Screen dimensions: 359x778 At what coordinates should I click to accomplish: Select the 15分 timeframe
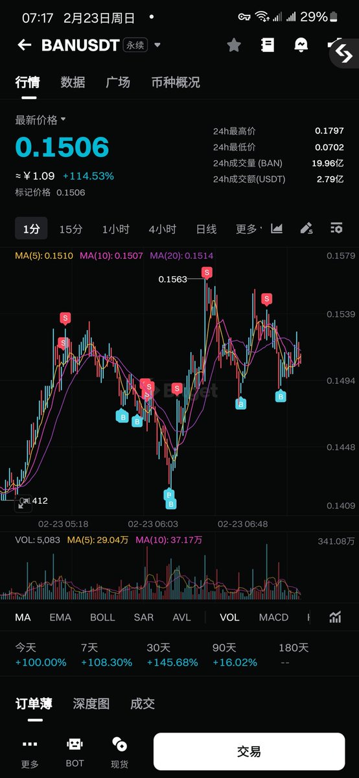click(71, 229)
